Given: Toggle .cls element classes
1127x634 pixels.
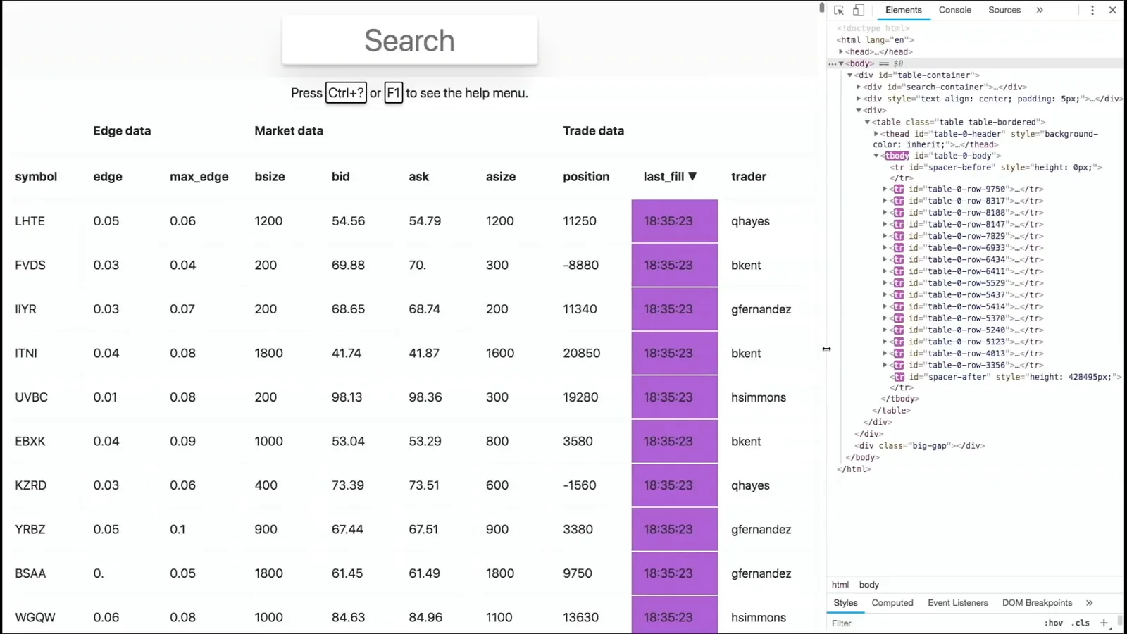Looking at the screenshot, I should click(x=1081, y=623).
